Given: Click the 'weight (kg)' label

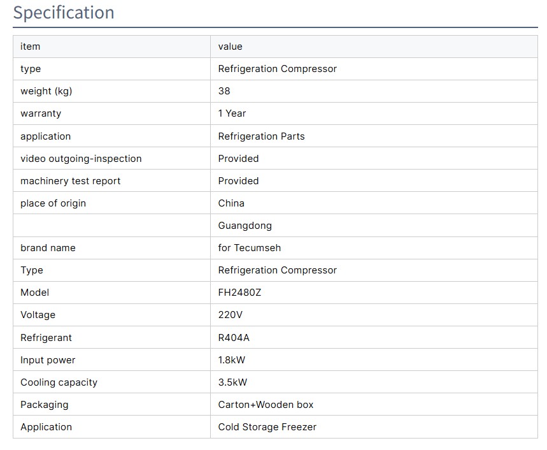Looking at the screenshot, I should pos(46,91).
